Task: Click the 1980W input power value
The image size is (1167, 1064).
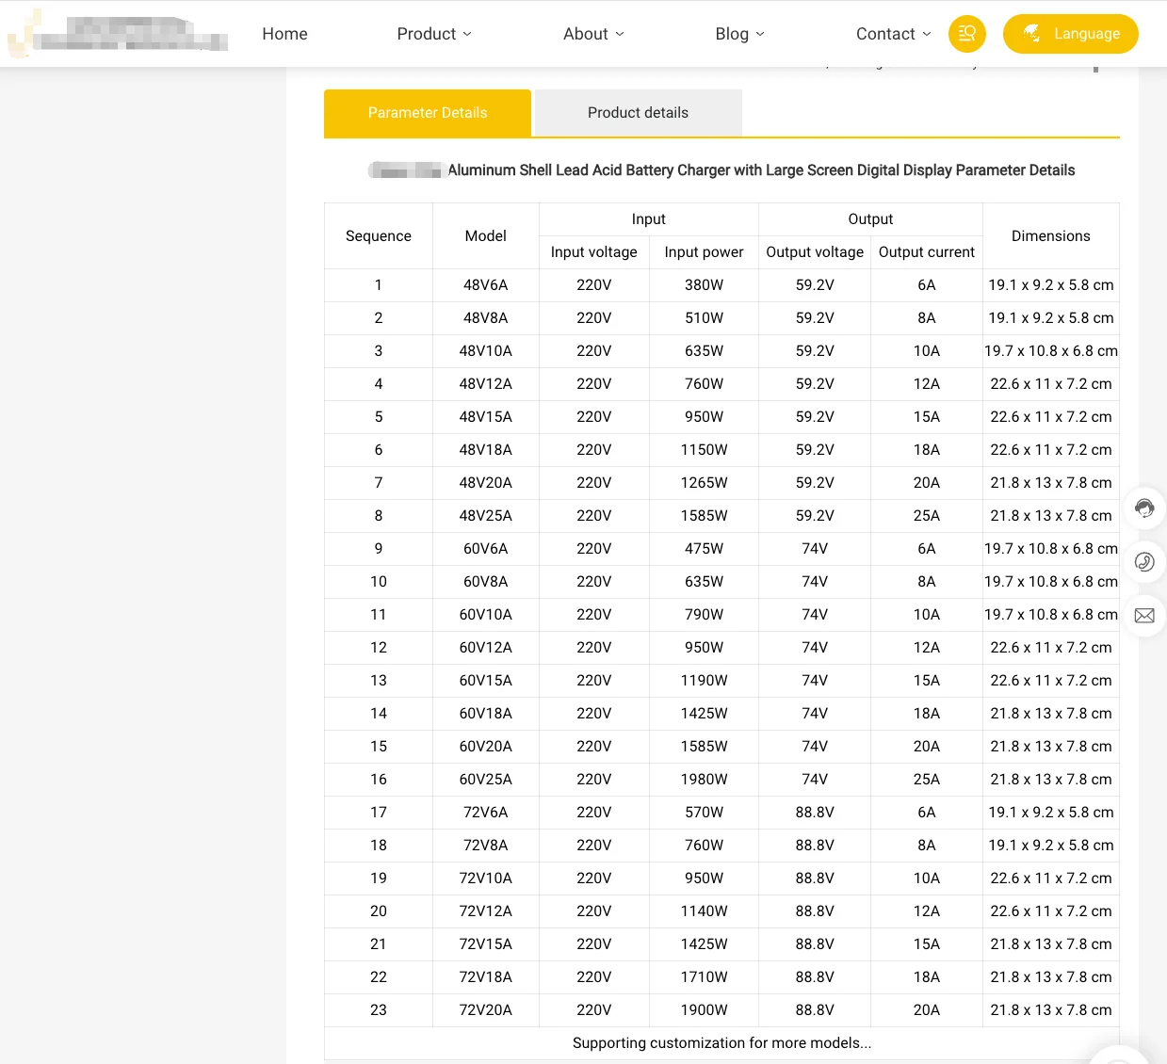Action: coord(704,780)
